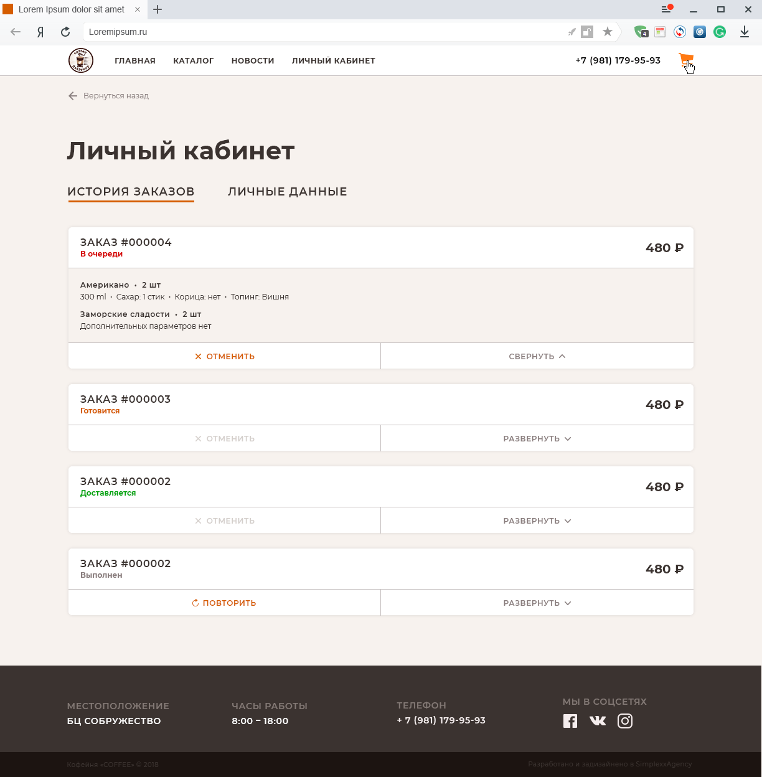Repeat the completed order with Повторить

[x=224, y=603]
